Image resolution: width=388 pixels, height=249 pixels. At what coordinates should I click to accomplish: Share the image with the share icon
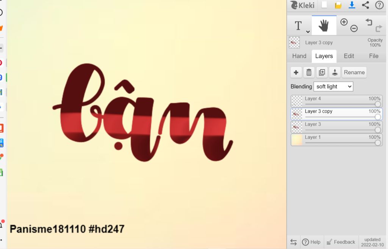pos(366,5)
